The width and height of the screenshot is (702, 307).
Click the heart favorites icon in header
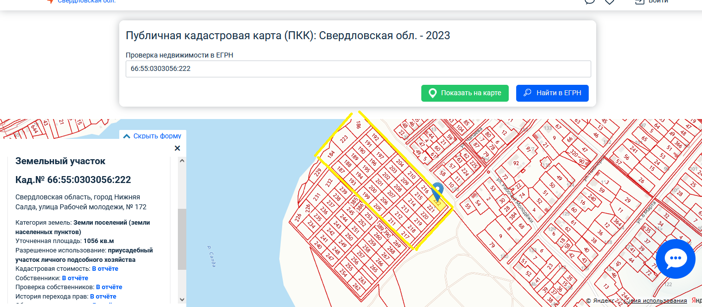610,1
